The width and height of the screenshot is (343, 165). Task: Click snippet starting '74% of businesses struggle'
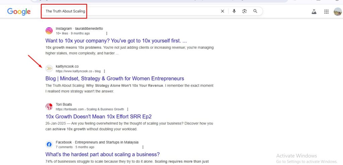(x=127, y=162)
